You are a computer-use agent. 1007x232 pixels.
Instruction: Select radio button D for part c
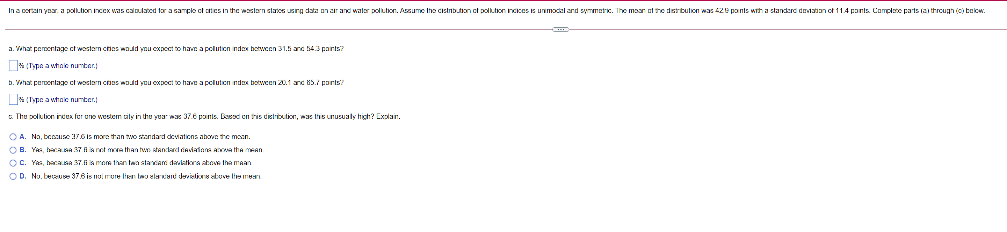[x=13, y=176]
